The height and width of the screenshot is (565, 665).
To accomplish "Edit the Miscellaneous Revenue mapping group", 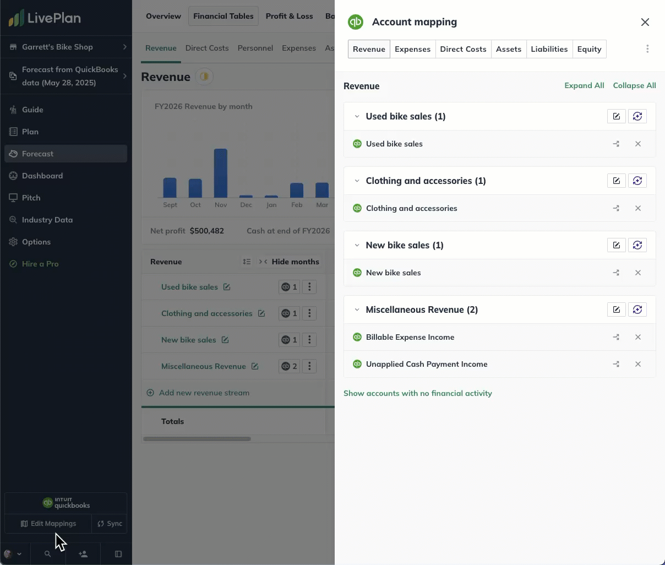I will tap(617, 309).
